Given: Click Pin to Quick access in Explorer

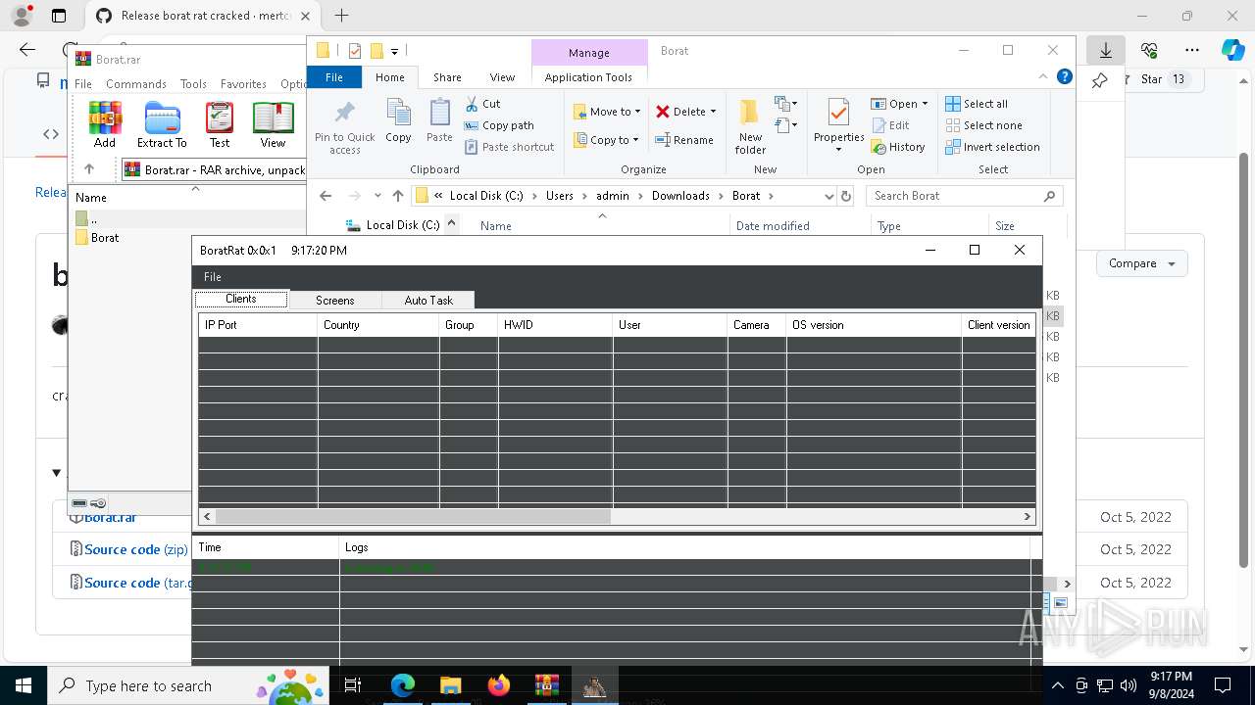Looking at the screenshot, I should point(345,127).
